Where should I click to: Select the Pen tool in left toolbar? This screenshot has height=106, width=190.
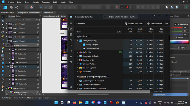[2, 36]
